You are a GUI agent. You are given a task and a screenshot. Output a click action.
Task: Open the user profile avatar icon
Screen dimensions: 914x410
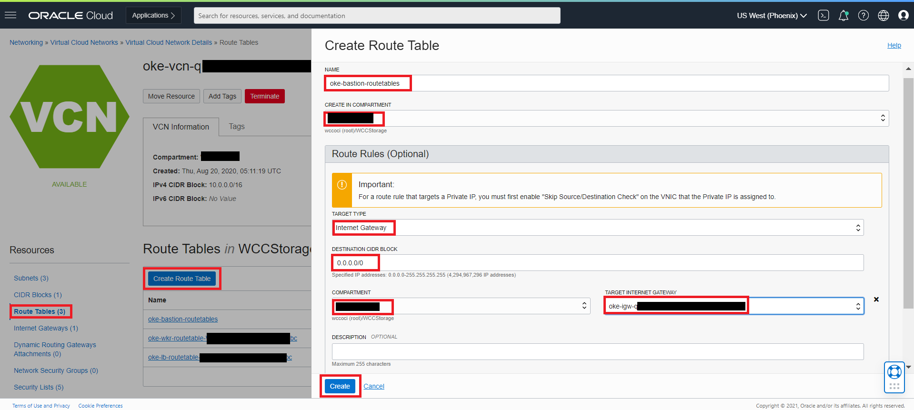coord(904,15)
